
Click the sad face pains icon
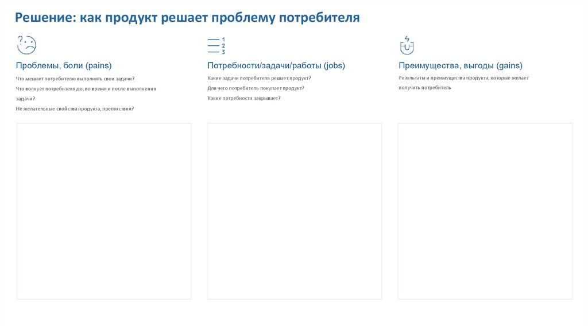pos(26,45)
